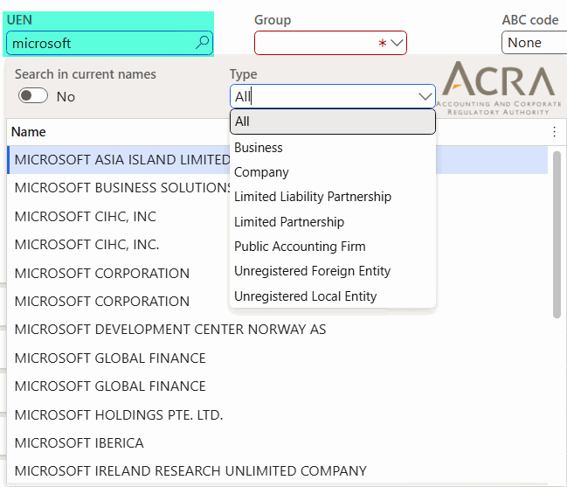This screenshot has height=487, width=567.
Task: Pick Limited Liability Partnership type
Action: point(333,197)
